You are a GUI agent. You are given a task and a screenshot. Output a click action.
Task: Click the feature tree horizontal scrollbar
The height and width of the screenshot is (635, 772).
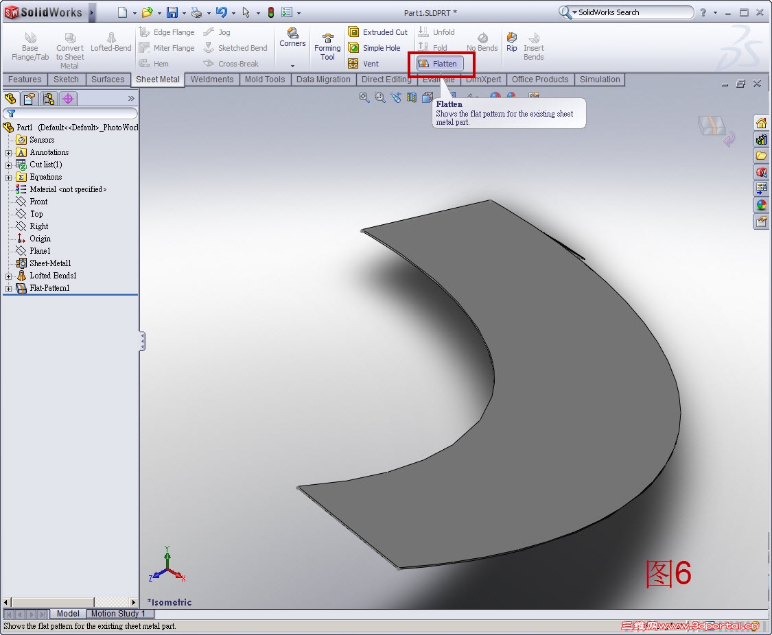tap(70, 602)
